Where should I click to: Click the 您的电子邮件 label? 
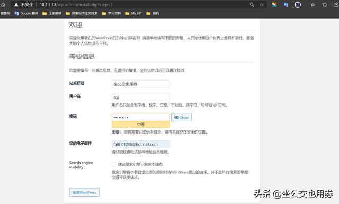81,143
